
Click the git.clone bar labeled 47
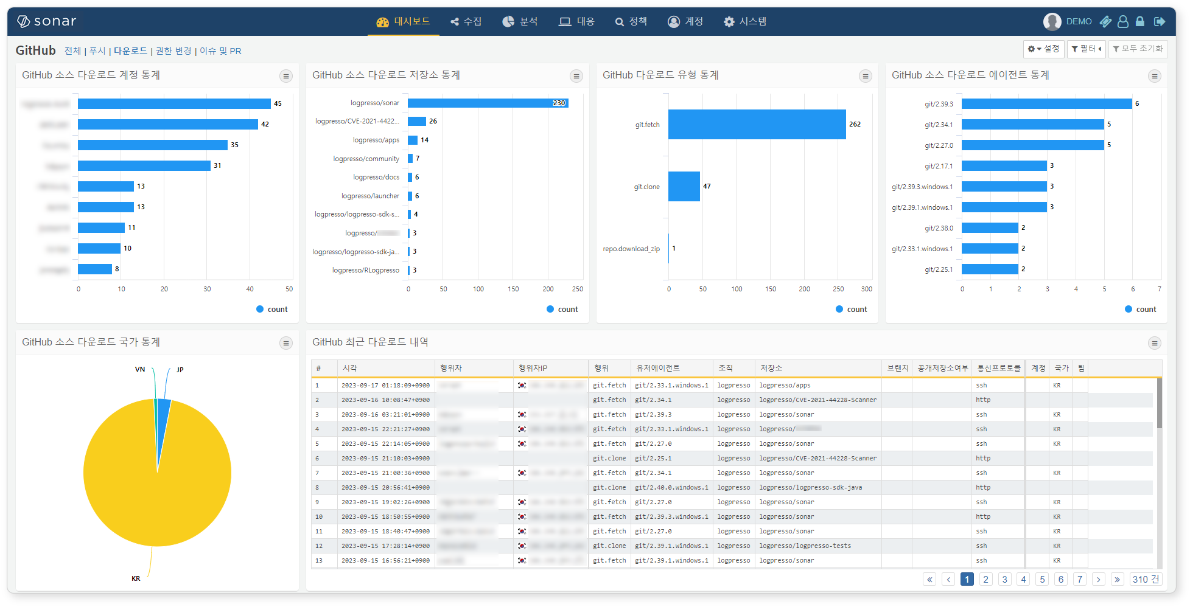coord(684,186)
